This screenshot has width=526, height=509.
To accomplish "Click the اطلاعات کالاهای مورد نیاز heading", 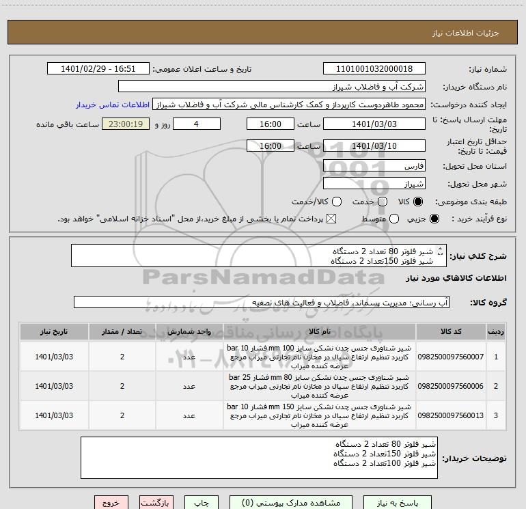I will coord(456,278).
